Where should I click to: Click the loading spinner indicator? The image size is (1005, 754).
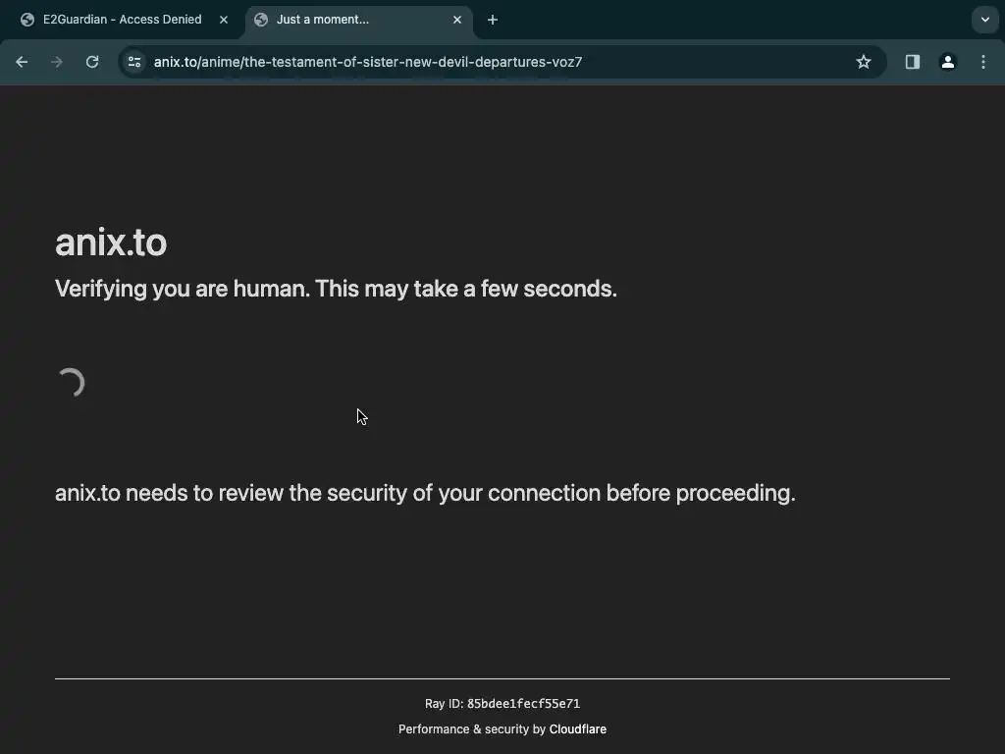71,383
